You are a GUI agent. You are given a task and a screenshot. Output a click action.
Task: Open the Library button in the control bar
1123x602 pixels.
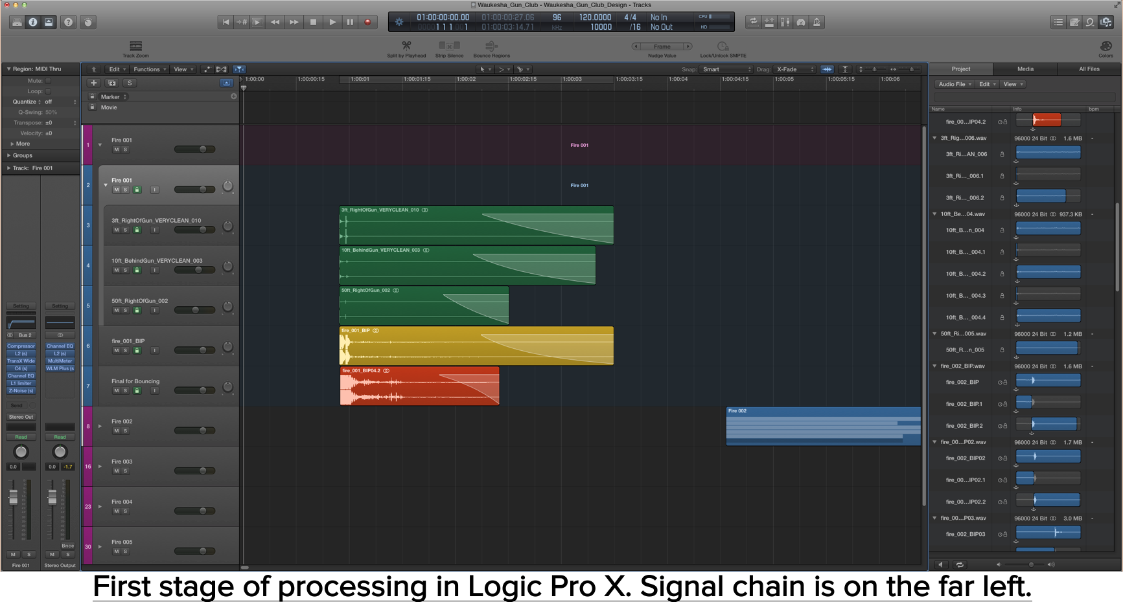(17, 22)
